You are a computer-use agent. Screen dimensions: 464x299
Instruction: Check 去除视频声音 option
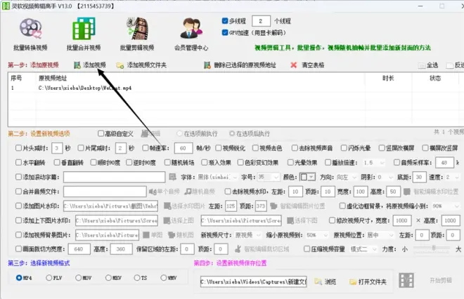coord(295,147)
